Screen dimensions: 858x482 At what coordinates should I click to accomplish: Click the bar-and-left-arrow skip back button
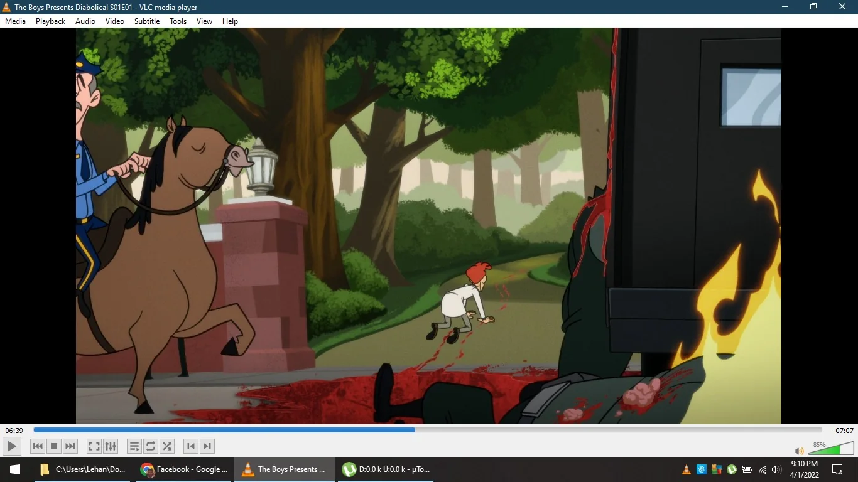point(191,446)
